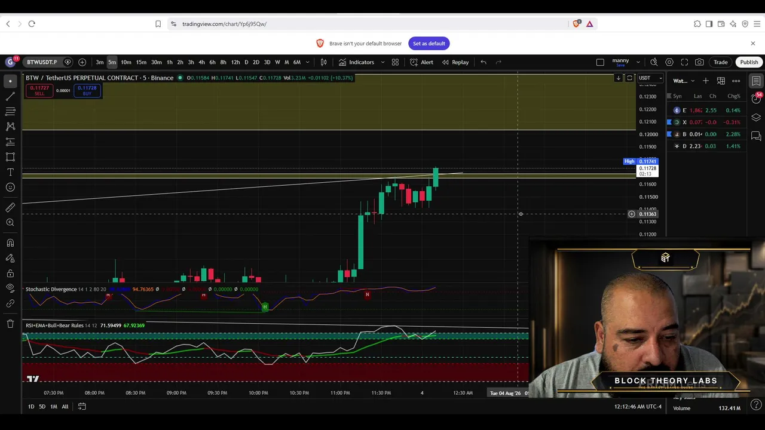Open the Chats sidebar panel
The height and width of the screenshot is (430, 765).
click(x=756, y=136)
